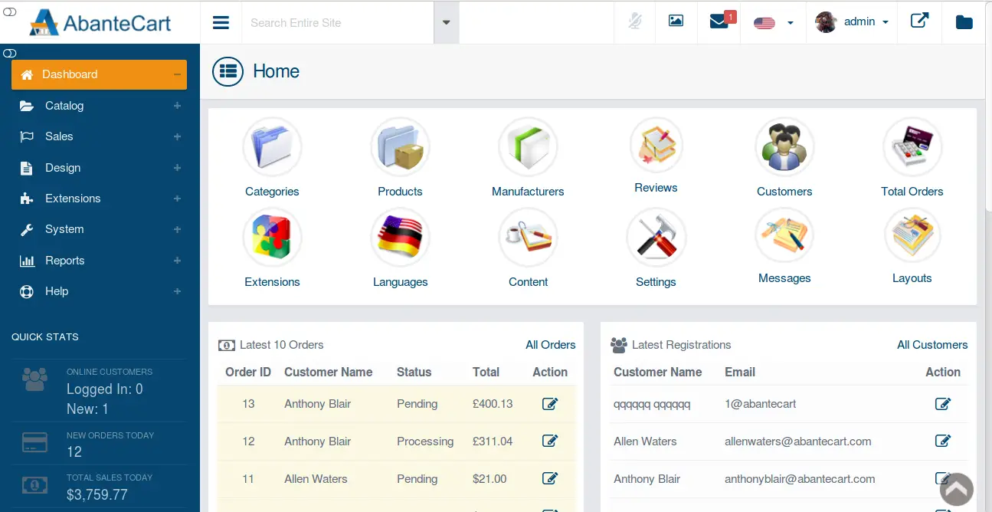992x512 pixels.
Task: Open the Languages flag shortcut icon
Action: [400, 238]
